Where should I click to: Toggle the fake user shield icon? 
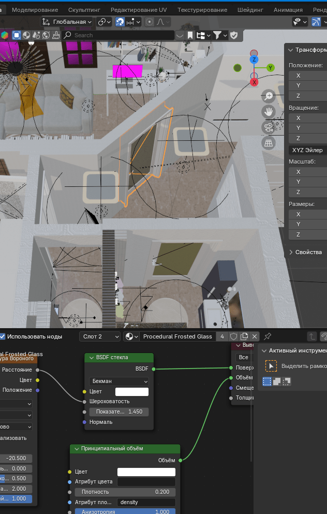[x=234, y=336]
